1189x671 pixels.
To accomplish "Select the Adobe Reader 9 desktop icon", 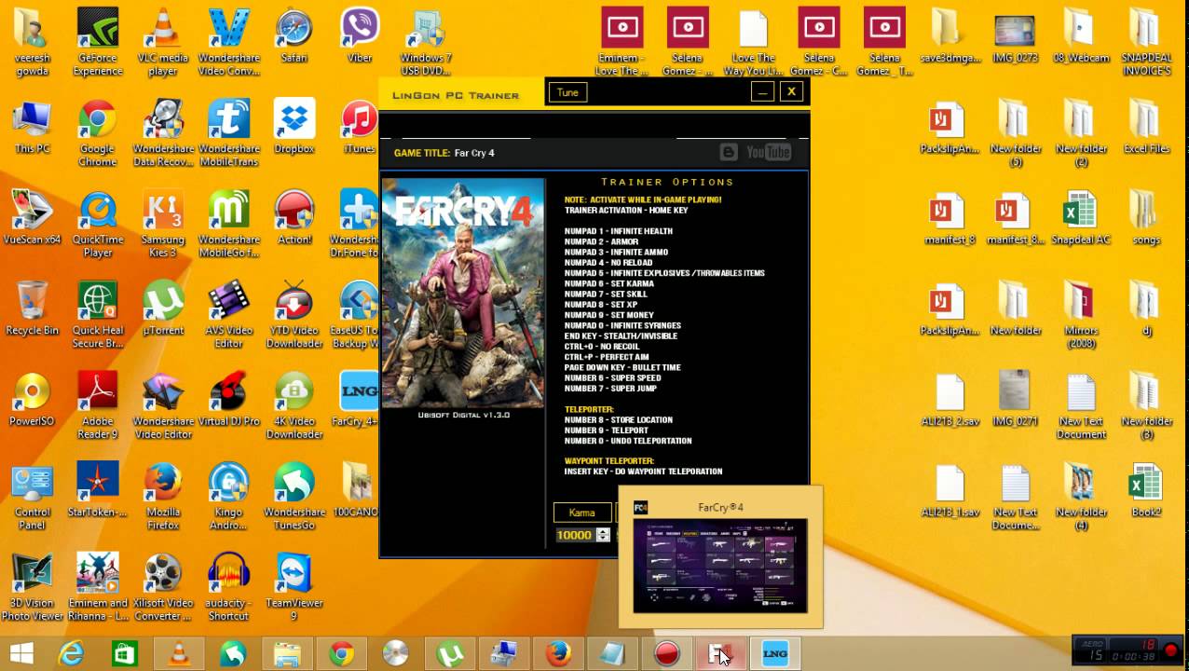I will click(98, 405).
